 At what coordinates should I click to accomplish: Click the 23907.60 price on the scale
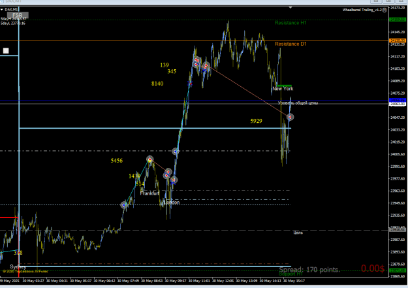coord(398,240)
